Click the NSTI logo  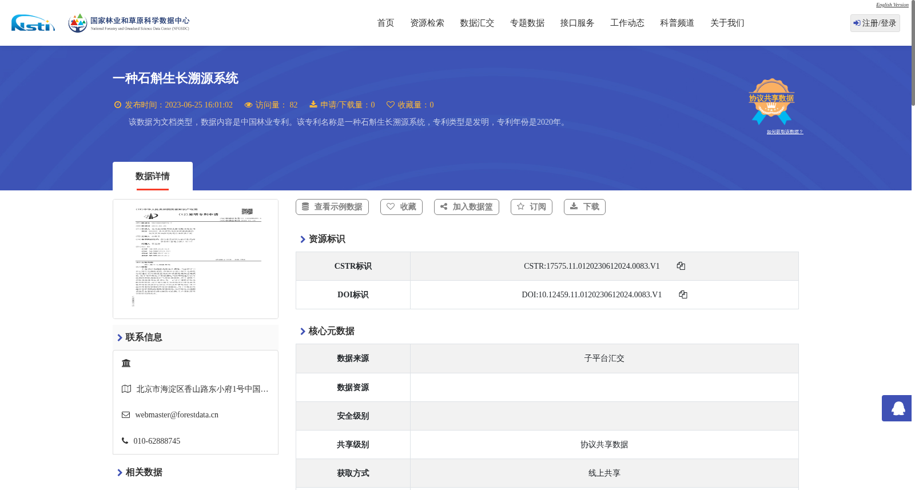33,23
